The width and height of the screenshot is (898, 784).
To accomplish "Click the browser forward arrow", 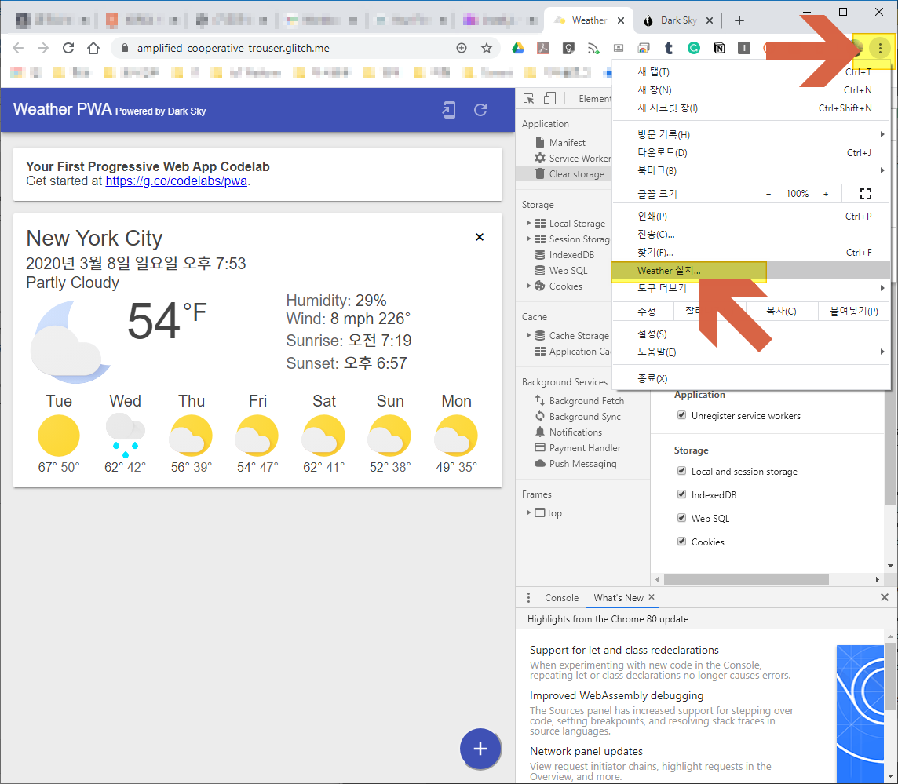I will (43, 48).
